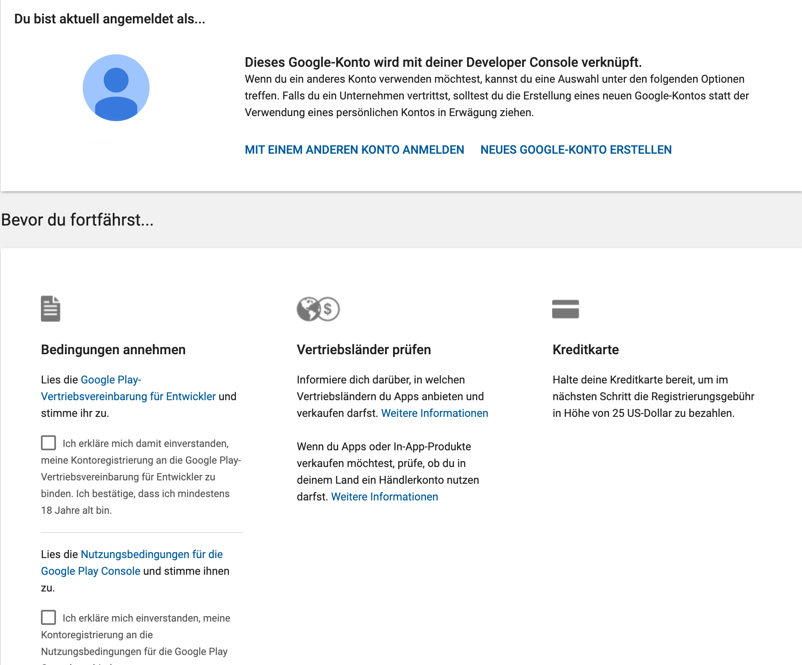
Task: Click paragraph starting Wenn du ein anderes Konto
Action: point(497,96)
